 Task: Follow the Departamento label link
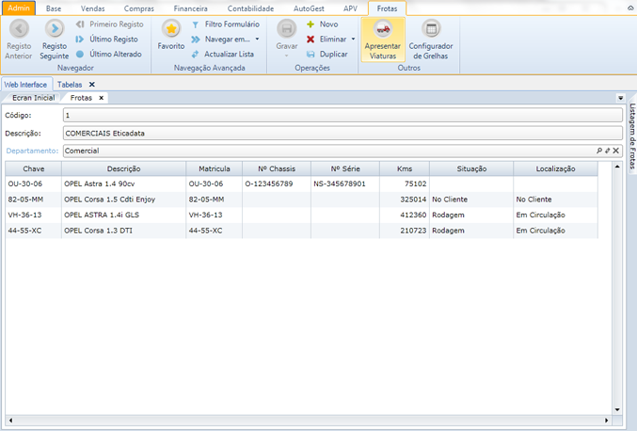pyautogui.click(x=32, y=151)
